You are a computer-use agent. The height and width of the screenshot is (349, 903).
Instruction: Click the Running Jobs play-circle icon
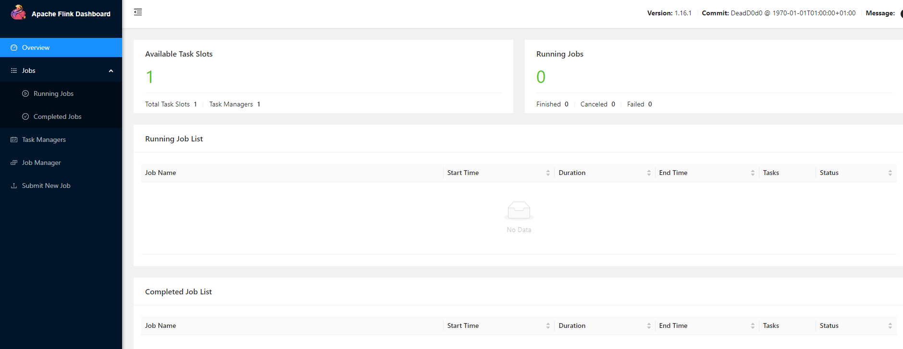pyautogui.click(x=25, y=93)
